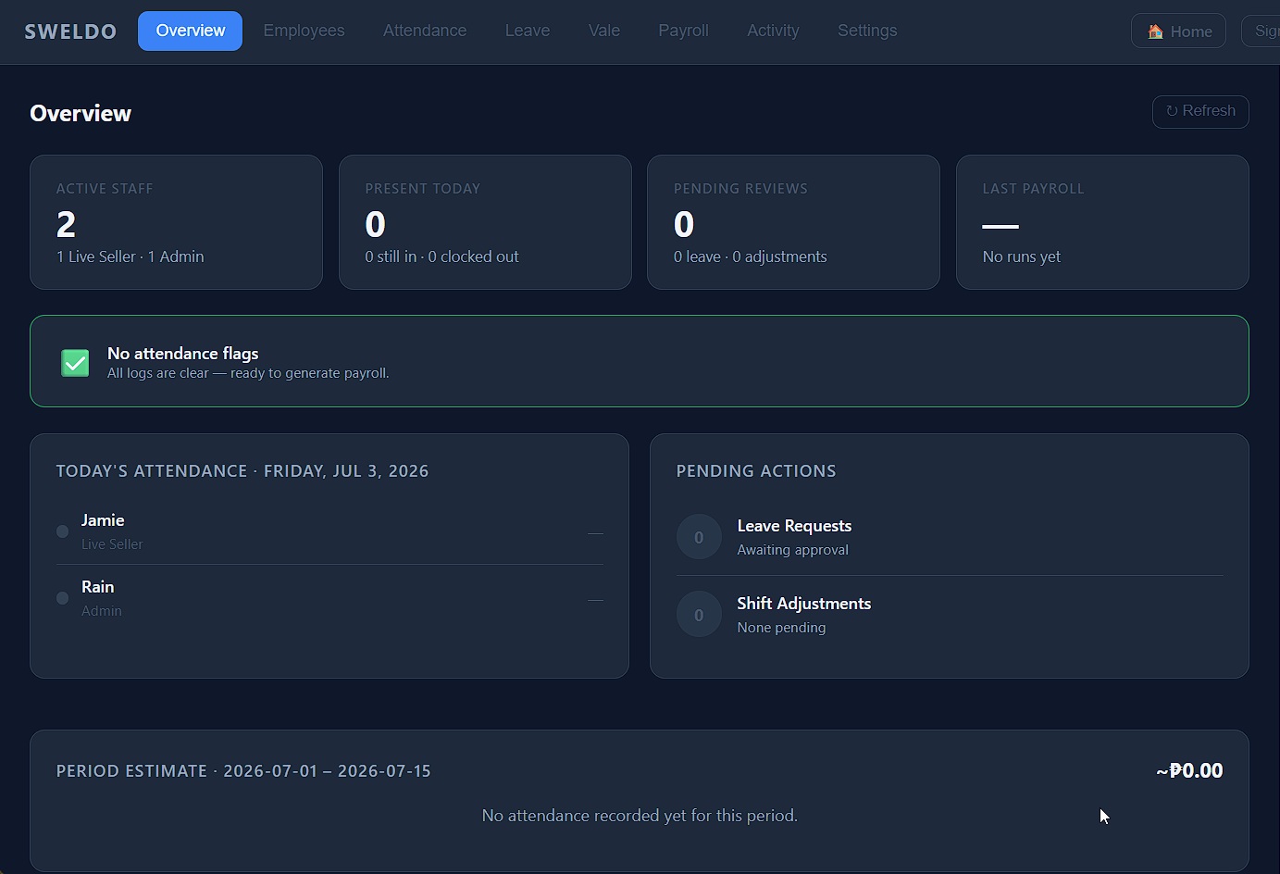1280x874 pixels.
Task: Switch to the Employees tab
Action: tap(304, 31)
